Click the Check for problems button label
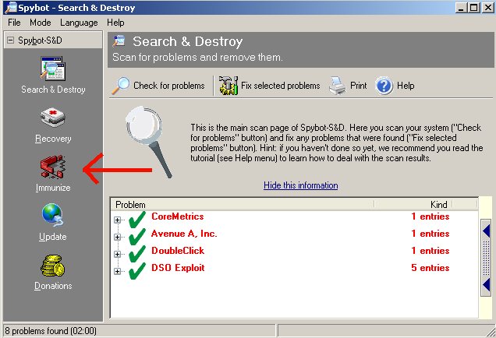496x338 pixels. point(169,86)
